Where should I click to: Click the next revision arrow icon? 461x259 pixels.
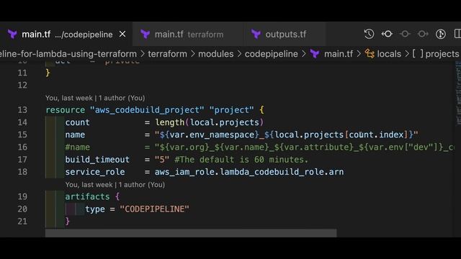(423, 34)
